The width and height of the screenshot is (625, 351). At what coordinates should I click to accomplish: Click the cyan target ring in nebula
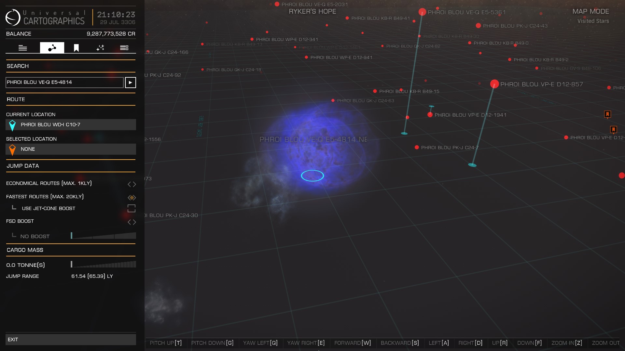pyautogui.click(x=312, y=175)
